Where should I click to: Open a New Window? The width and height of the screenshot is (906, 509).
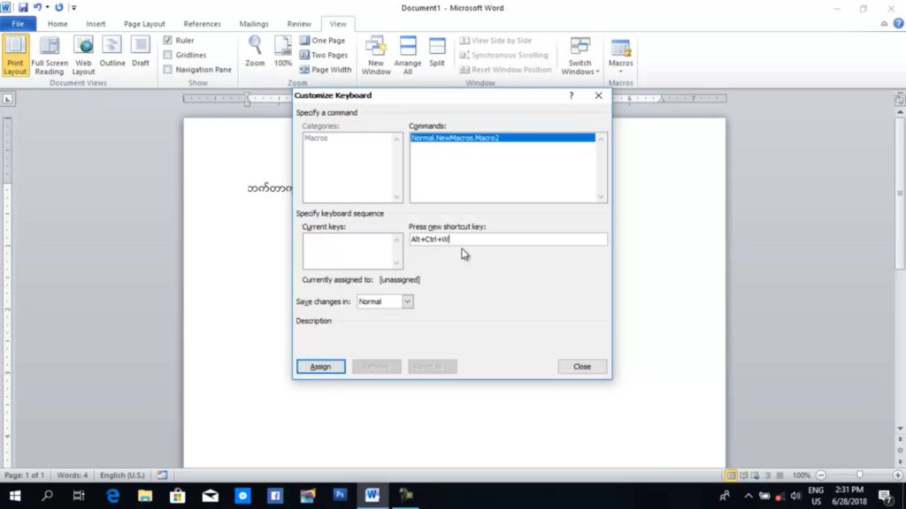point(376,55)
